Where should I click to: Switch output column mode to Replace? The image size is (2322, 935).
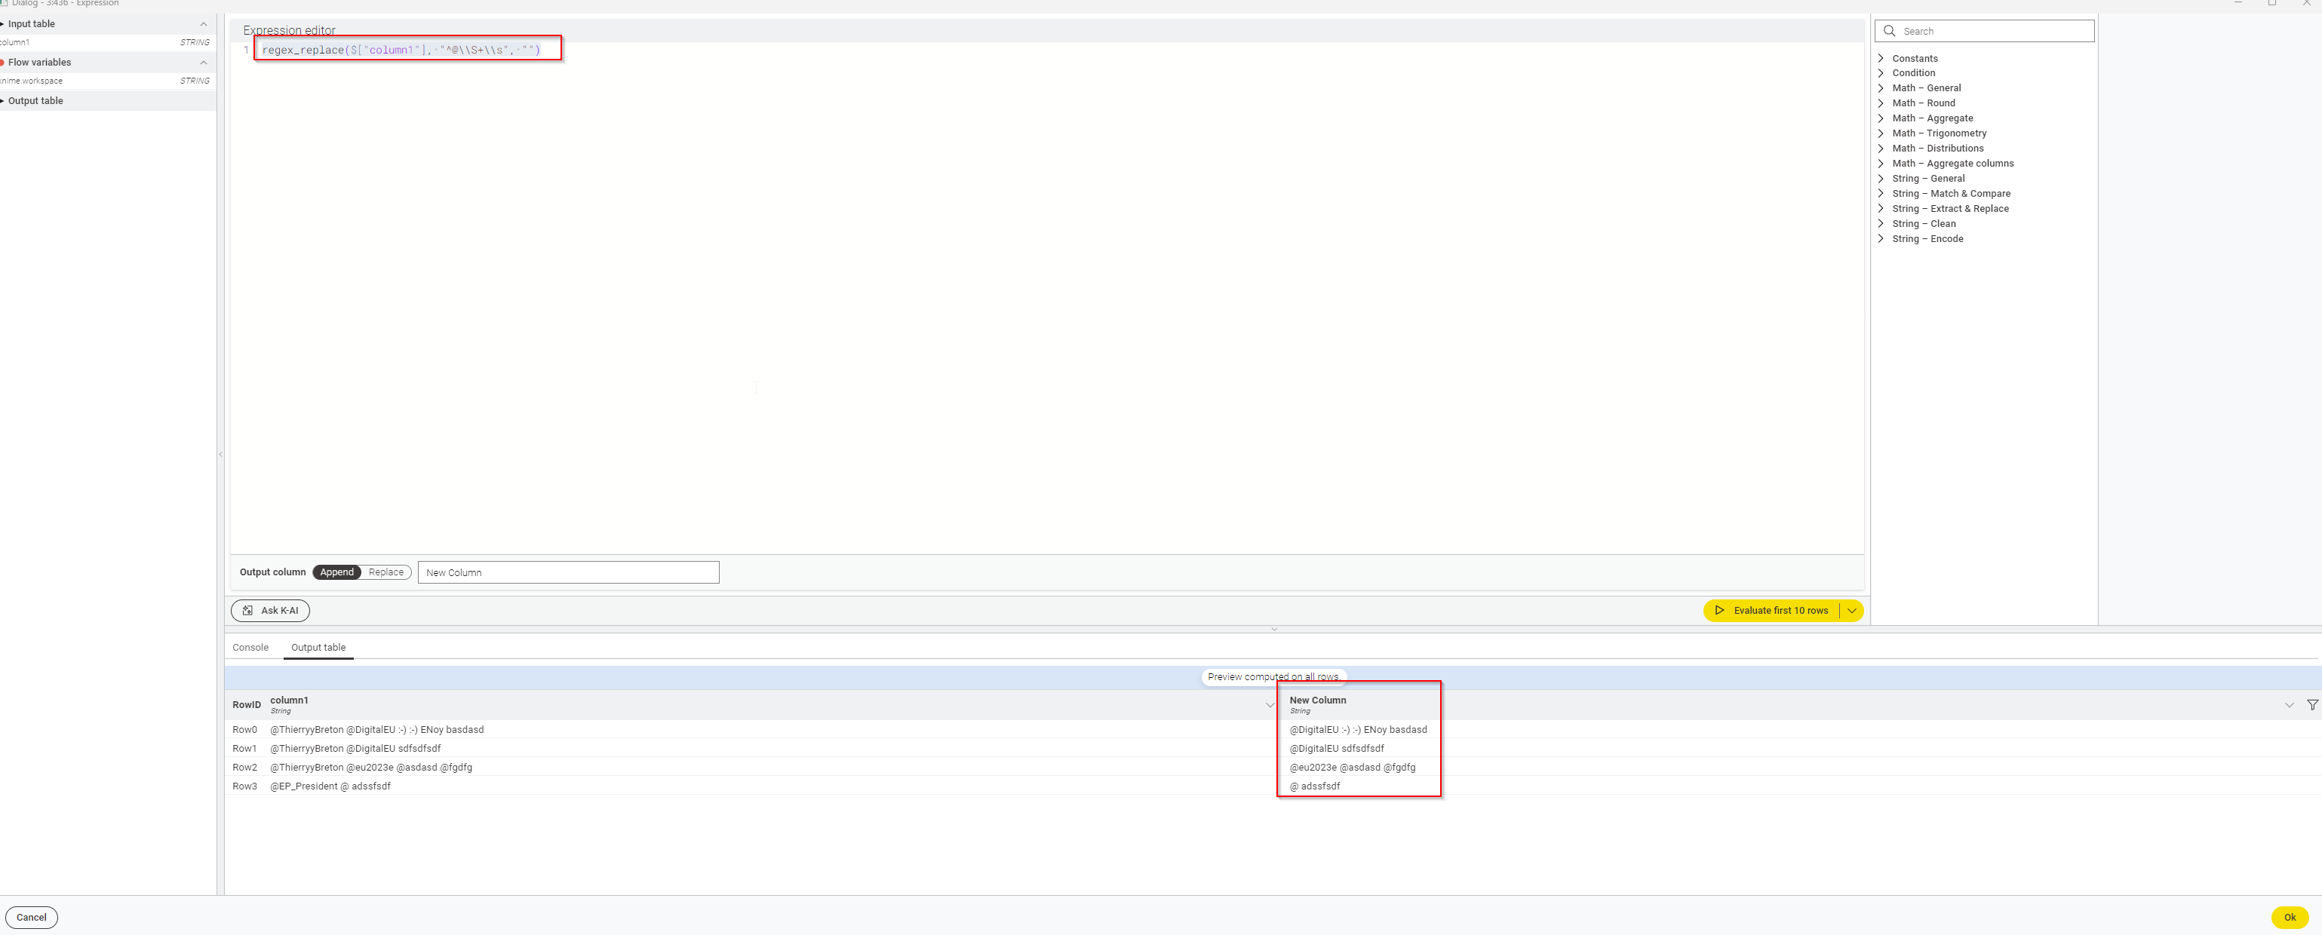coord(385,572)
